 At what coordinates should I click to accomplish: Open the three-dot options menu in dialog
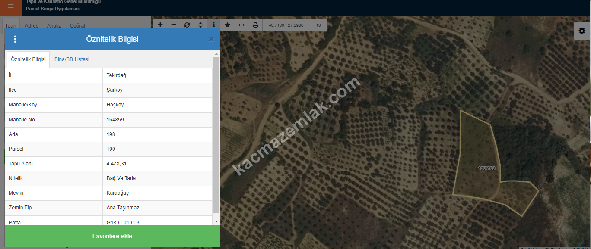(x=16, y=39)
